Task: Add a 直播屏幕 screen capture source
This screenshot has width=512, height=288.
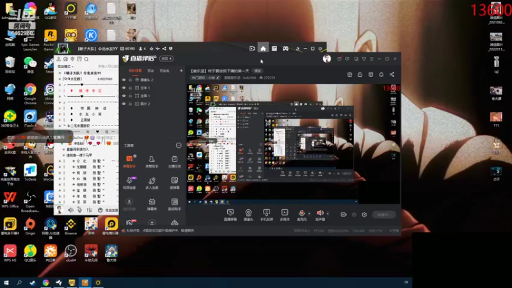Action: tap(230, 215)
